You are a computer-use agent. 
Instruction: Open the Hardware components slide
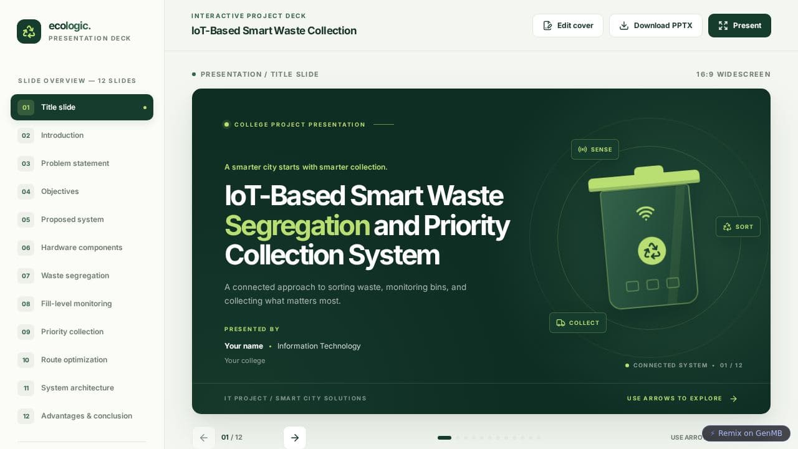click(82, 248)
